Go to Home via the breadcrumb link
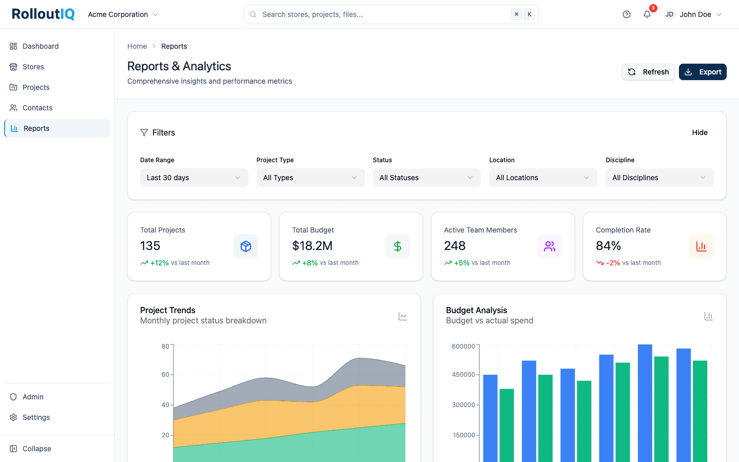The height and width of the screenshot is (462, 739). point(137,46)
